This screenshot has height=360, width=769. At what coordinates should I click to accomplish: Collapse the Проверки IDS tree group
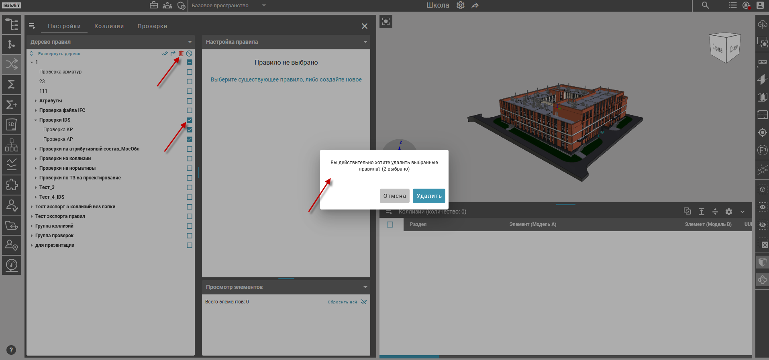coord(36,120)
